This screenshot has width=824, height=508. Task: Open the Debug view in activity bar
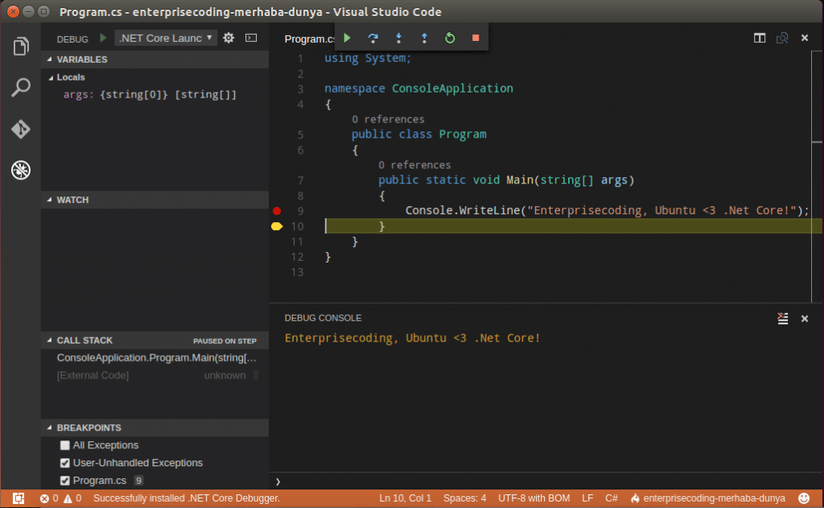(21, 170)
